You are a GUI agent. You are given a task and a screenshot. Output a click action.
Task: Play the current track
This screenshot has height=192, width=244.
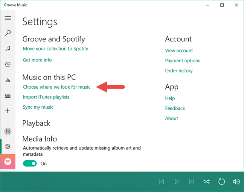[177, 181]
